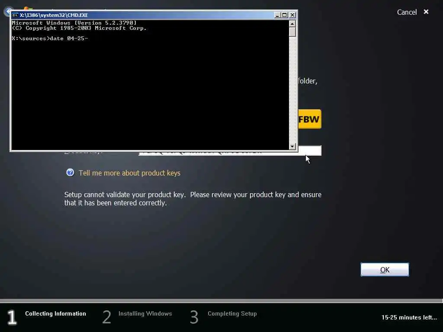This screenshot has height=332, width=443.
Task: Click the Copyright 1985-2003 Microsoft Corp. line
Action: tap(79, 28)
